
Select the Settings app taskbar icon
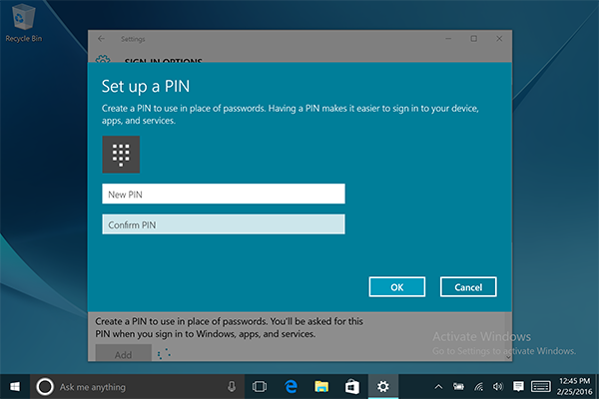pos(382,387)
